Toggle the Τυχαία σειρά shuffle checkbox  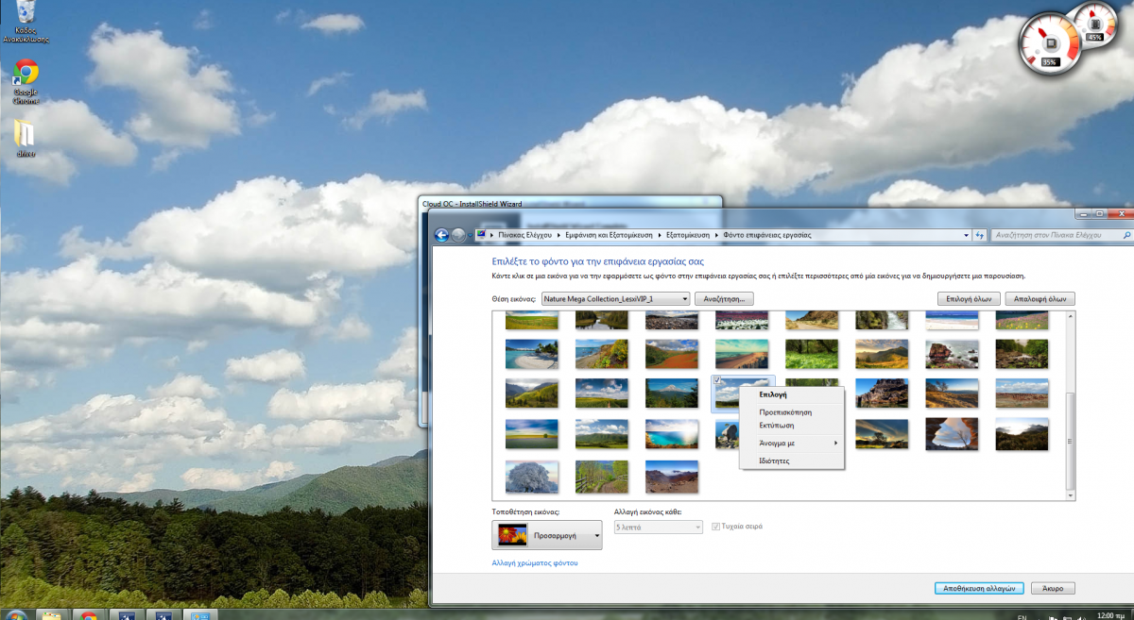716,526
